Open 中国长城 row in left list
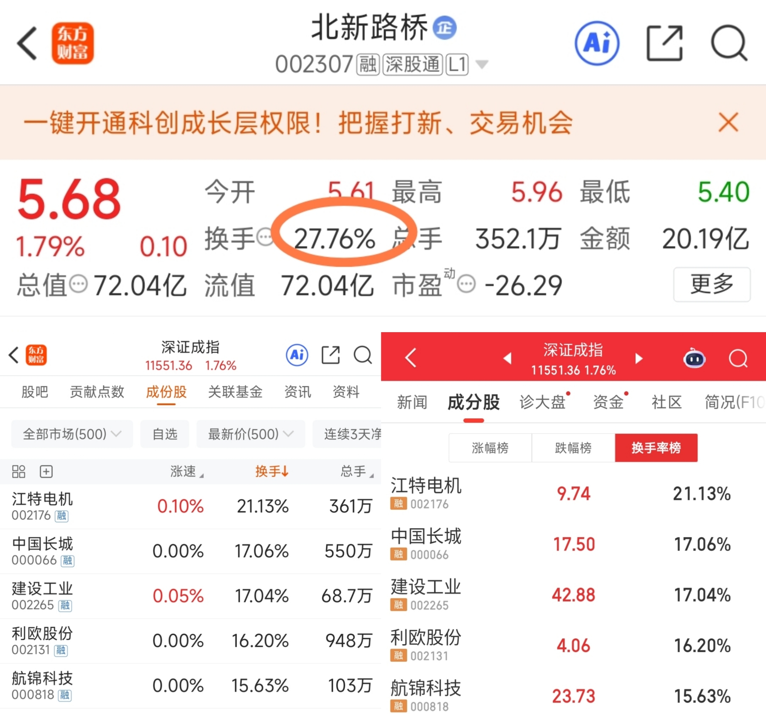766x714 pixels. point(190,551)
